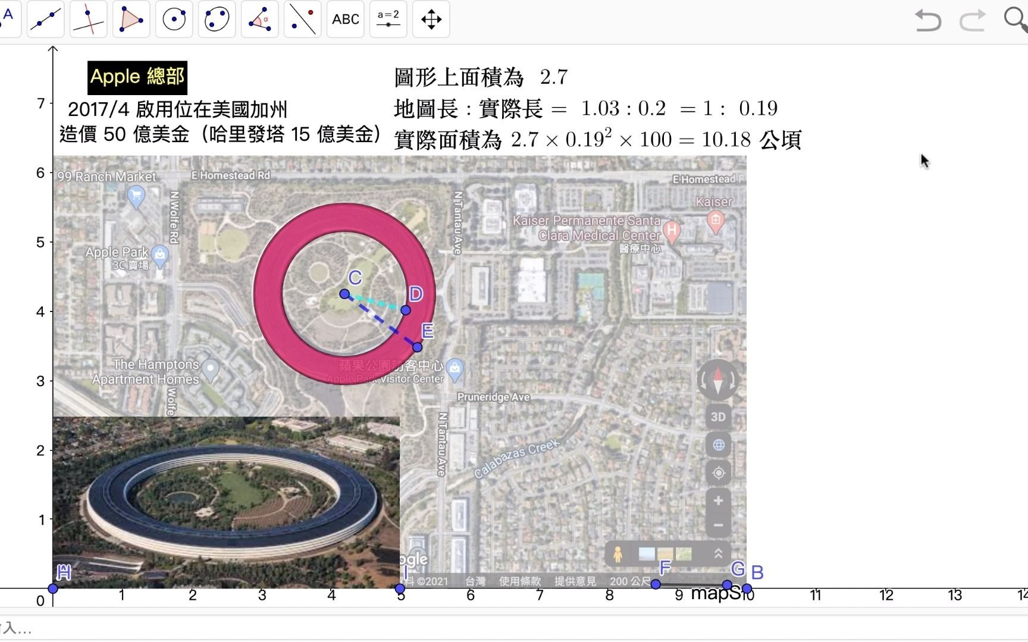
Task: Click the pink annulus ring shape
Action: [x=268, y=294]
